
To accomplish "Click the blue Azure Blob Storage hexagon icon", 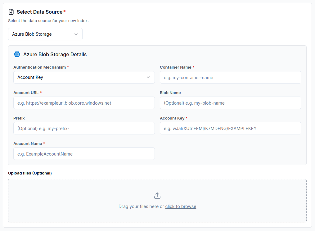I will point(17,54).
